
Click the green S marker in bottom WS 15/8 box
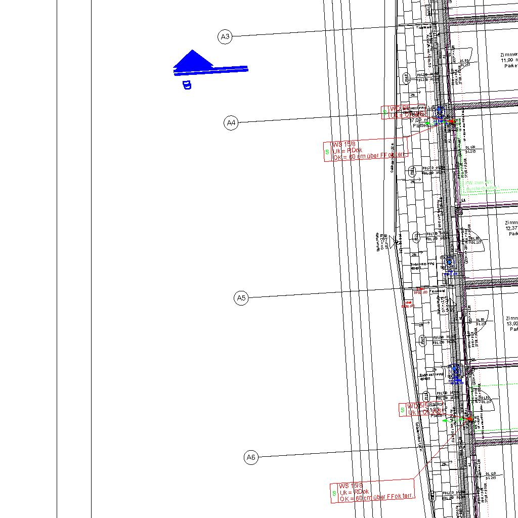(334, 493)
